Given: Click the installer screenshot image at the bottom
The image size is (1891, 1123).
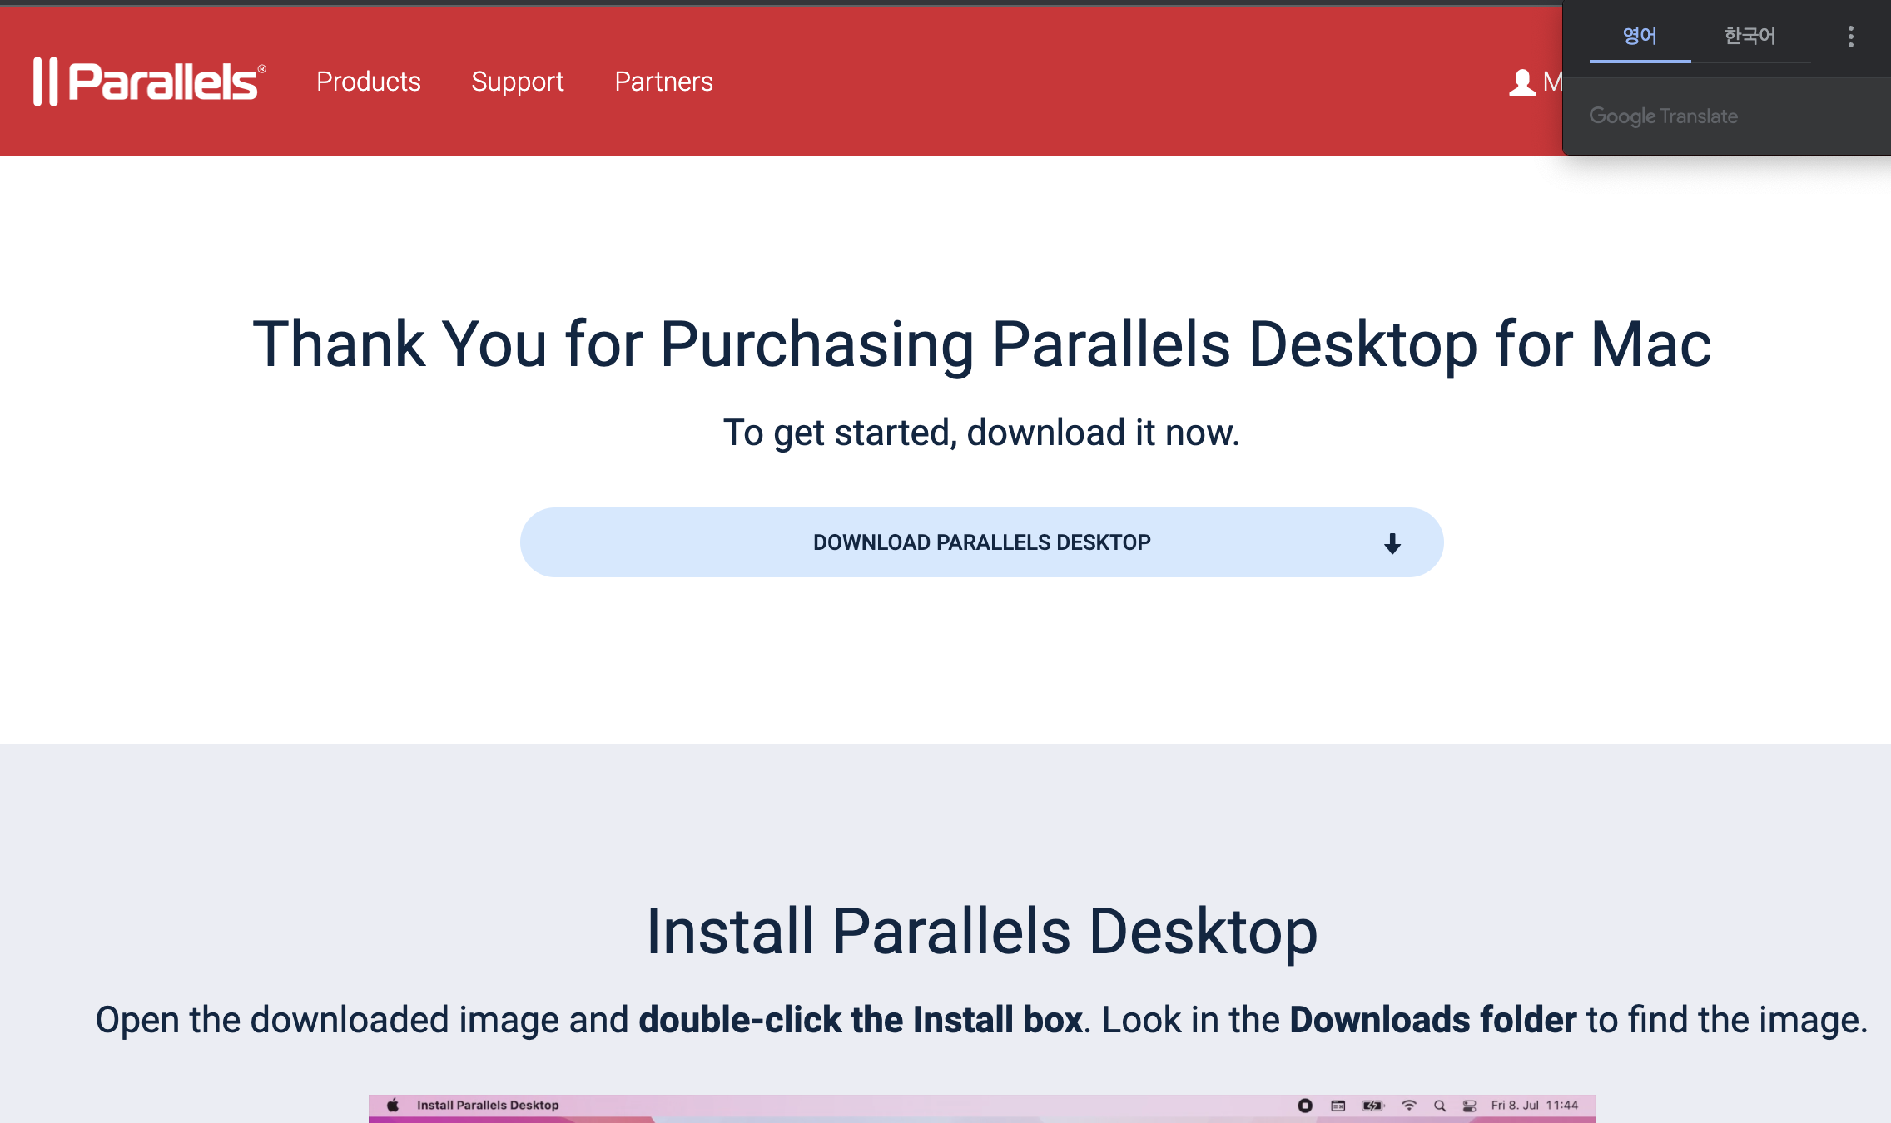Looking at the screenshot, I should [981, 1109].
